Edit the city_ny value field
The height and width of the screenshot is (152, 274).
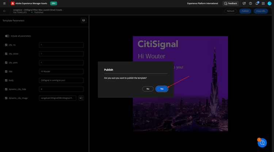[x=61, y=45]
